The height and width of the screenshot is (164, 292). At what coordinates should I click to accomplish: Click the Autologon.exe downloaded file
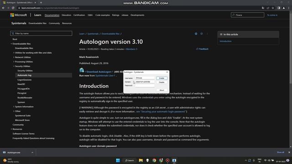click(x=14, y=153)
